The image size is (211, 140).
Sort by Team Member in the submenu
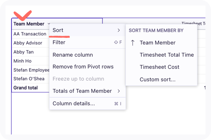(157, 43)
